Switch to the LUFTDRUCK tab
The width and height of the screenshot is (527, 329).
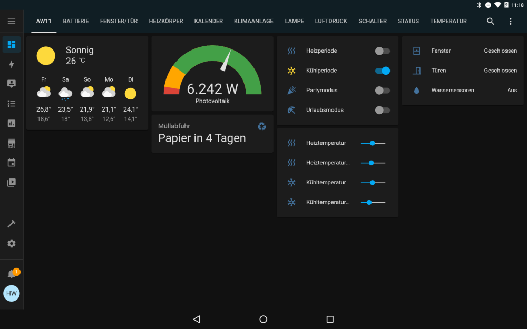coord(331,21)
